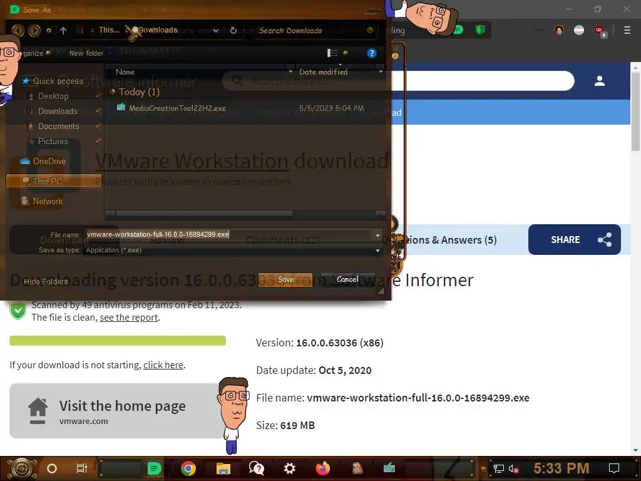
Task: Click the pink-blue striped extension icon
Action: tap(579, 30)
